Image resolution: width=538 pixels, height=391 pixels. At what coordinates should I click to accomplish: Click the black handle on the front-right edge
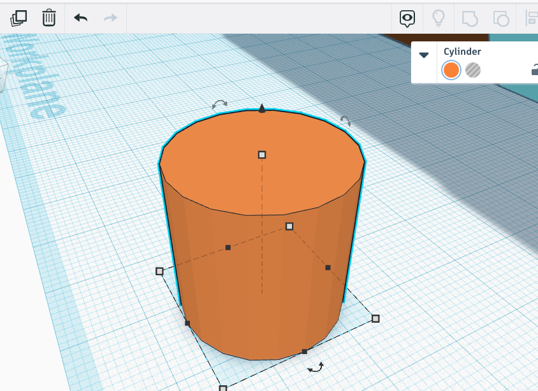304,352
